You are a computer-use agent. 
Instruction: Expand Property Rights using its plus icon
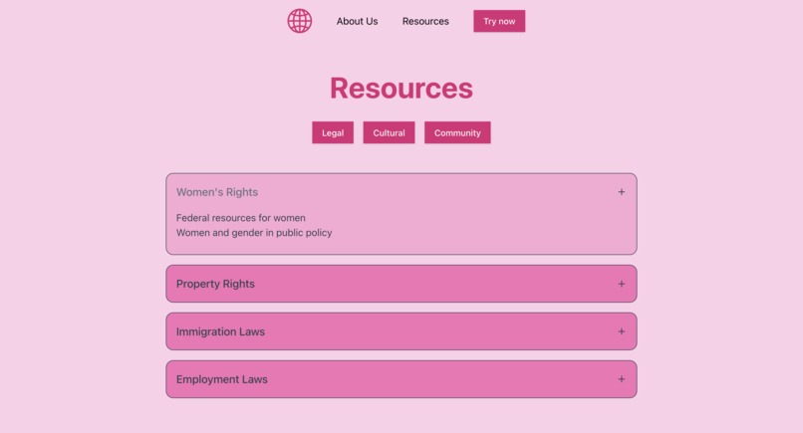[622, 284]
